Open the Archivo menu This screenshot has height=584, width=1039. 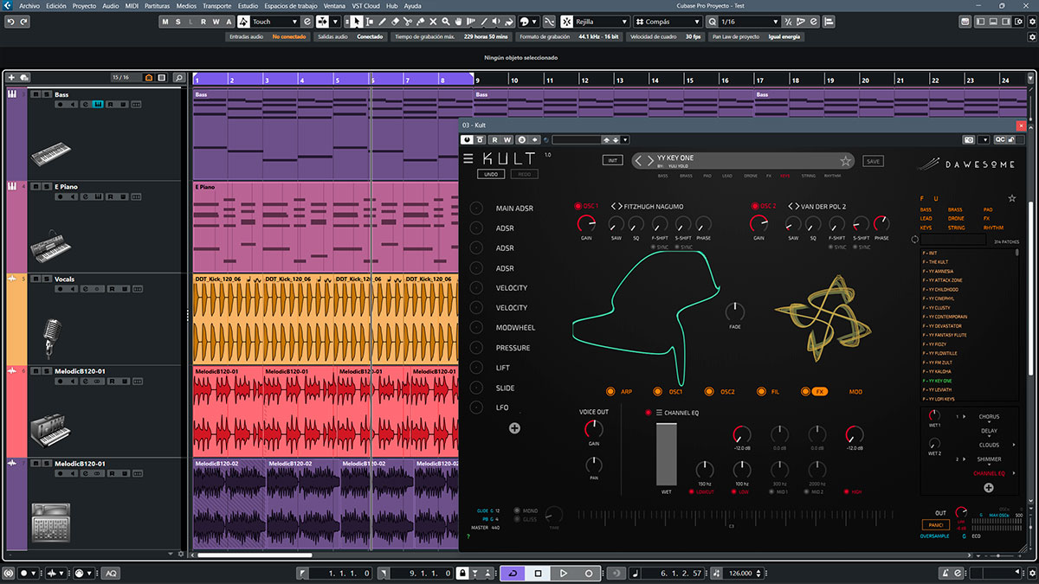tap(29, 5)
